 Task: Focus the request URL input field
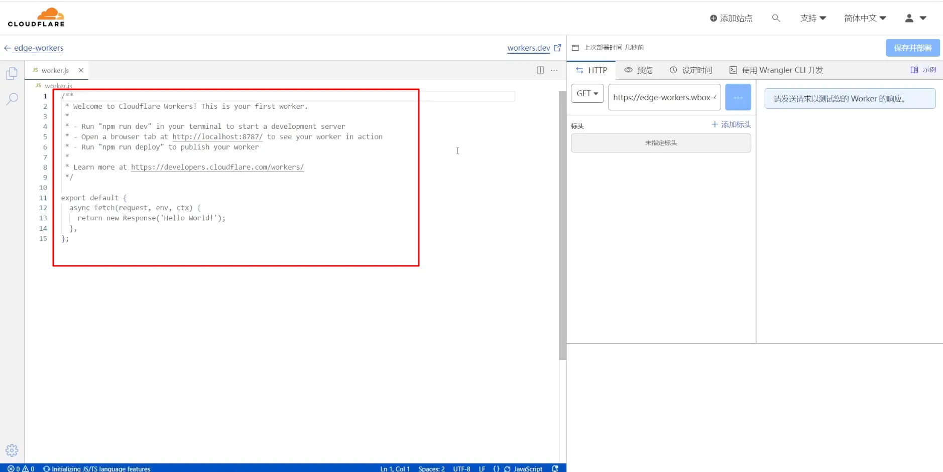point(664,97)
